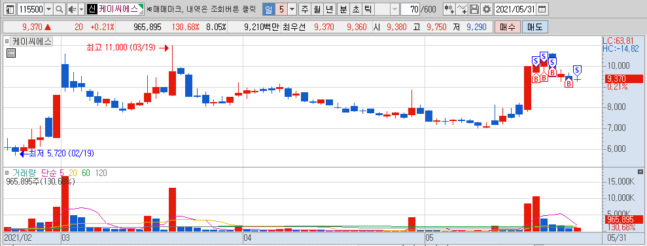Viewport: 647px width, 246px height.
Task: Open the dropdown next to the period value 5
Action: [x=292, y=9]
